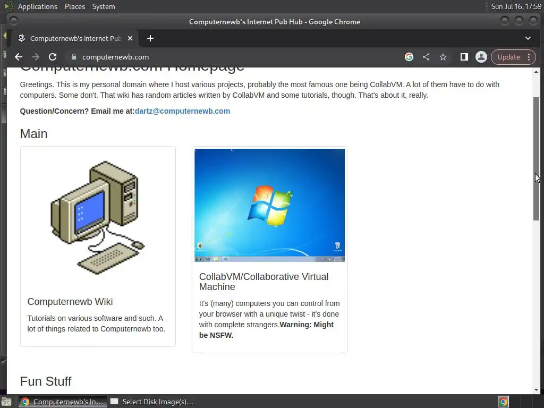Click the address bar showing computernewb.com
The height and width of the screenshot is (408, 544).
236,57
